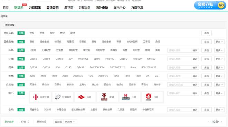
Task: Expand 更多 in the 板宽 row
Action: point(219,76)
